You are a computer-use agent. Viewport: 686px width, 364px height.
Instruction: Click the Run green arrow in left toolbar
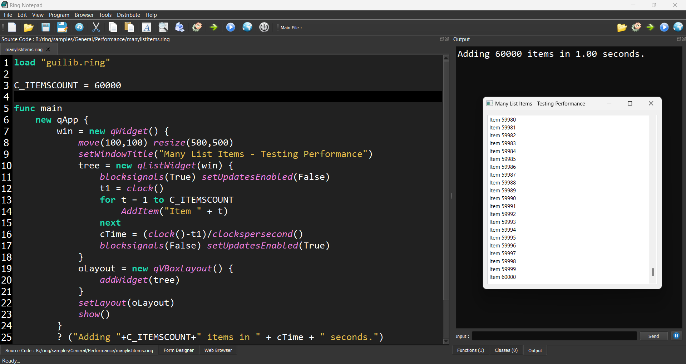pyautogui.click(x=214, y=27)
